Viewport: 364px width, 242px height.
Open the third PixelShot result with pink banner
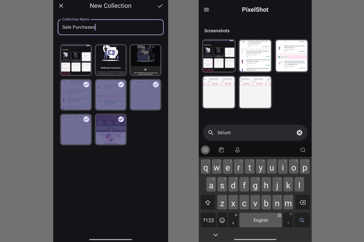tap(292, 56)
